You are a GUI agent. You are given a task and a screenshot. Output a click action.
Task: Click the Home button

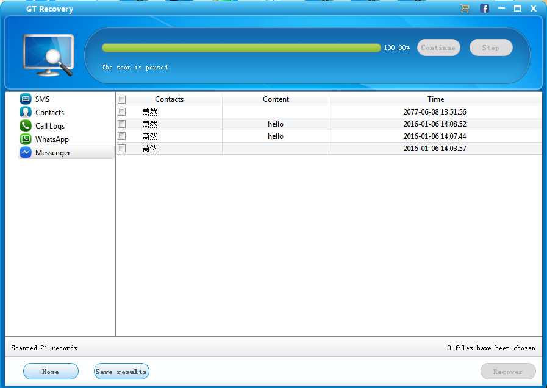point(51,371)
